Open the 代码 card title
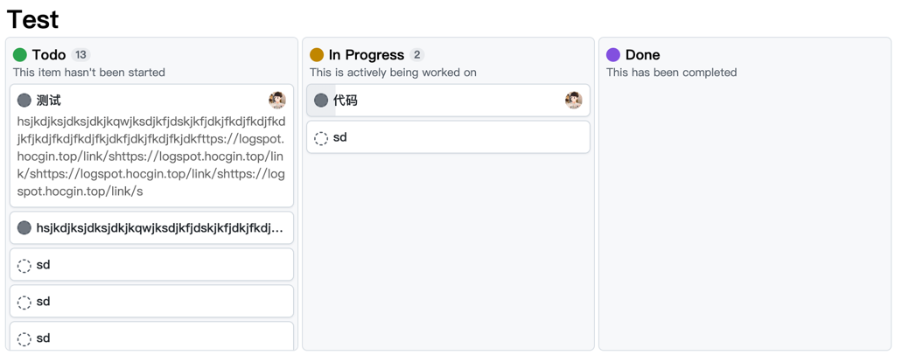 [346, 101]
